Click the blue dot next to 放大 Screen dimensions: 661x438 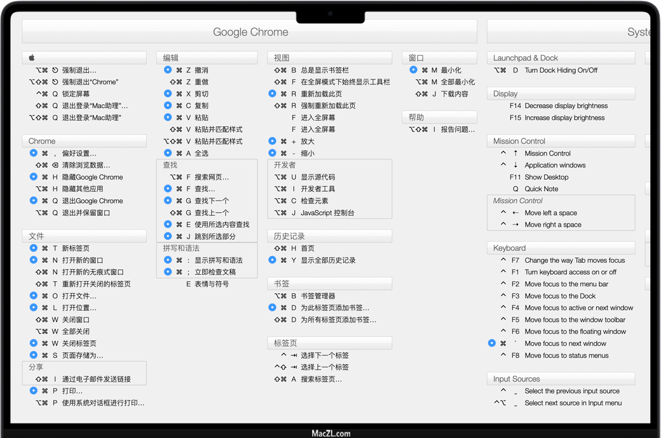coord(273,141)
